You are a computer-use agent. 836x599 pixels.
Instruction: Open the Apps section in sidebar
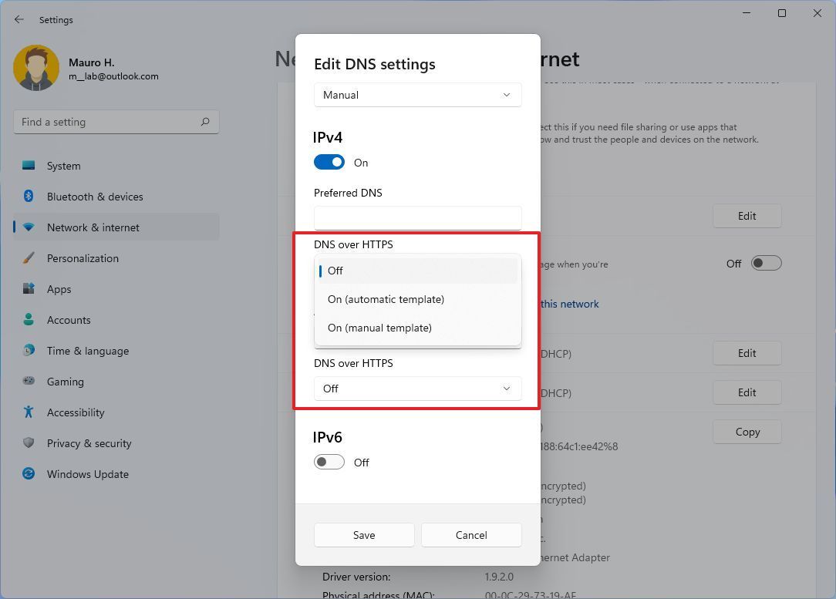point(58,289)
